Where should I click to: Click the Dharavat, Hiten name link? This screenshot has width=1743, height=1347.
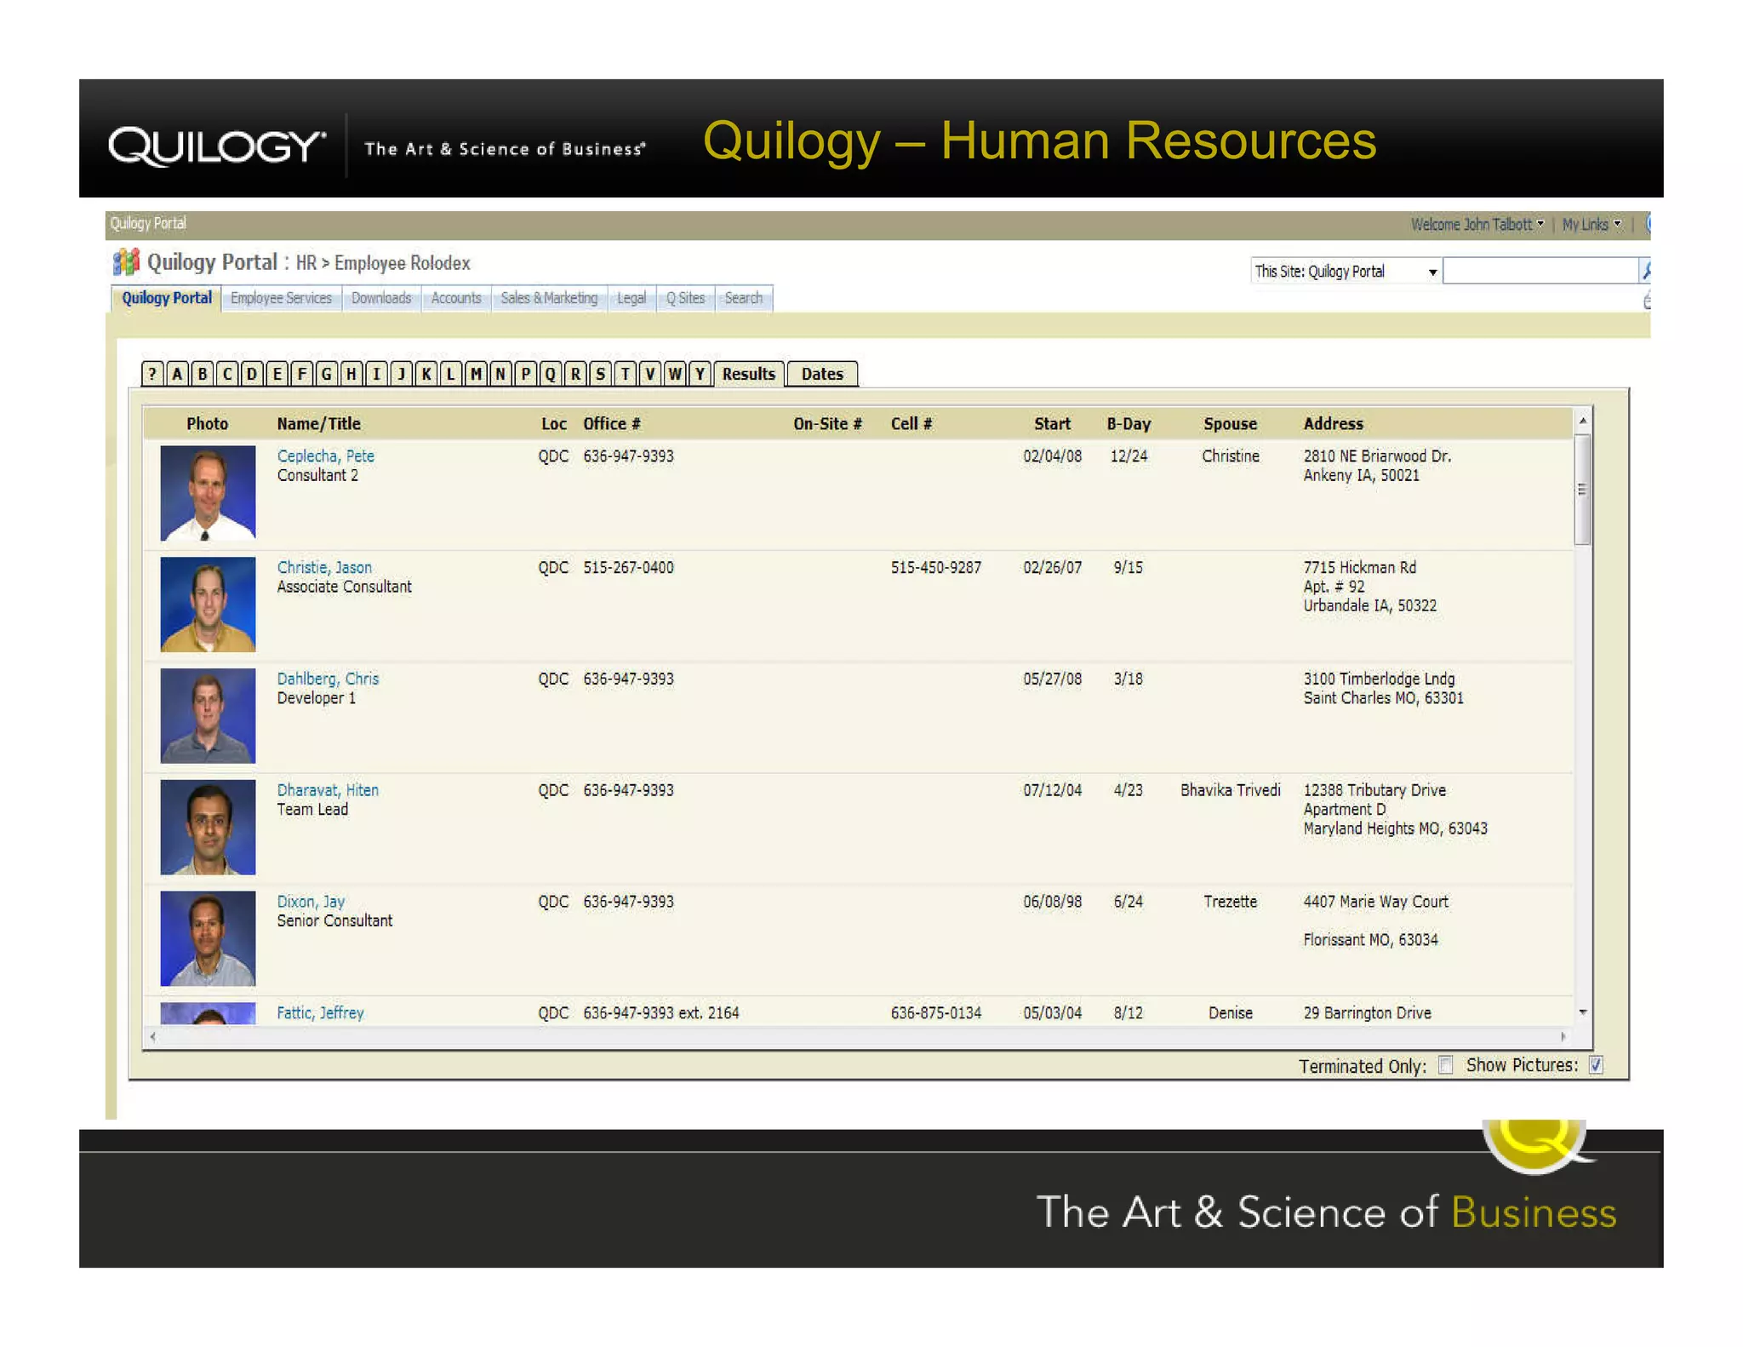pos(328,790)
